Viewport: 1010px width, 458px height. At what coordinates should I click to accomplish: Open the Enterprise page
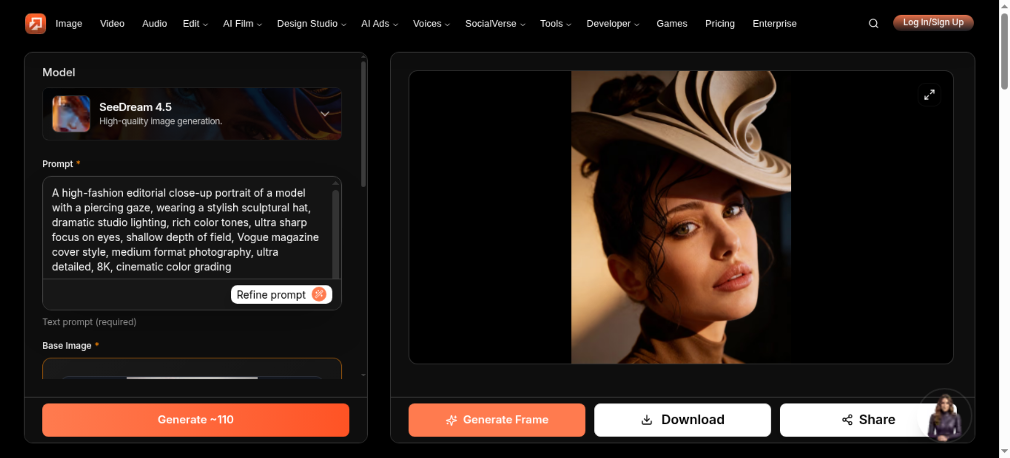coord(774,23)
